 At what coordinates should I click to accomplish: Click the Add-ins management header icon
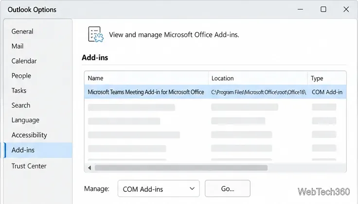click(x=96, y=34)
